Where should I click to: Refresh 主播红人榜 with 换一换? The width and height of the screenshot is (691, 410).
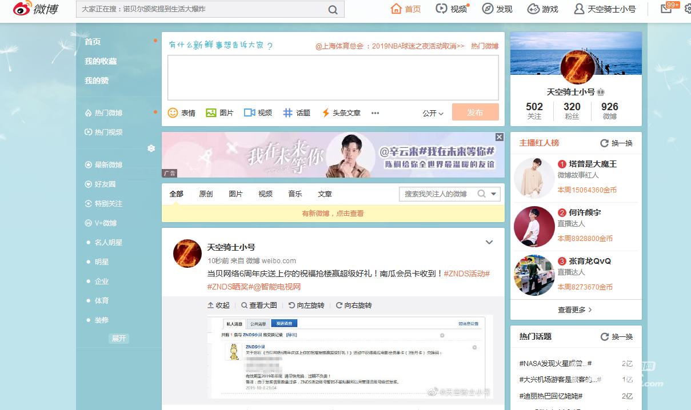(617, 143)
